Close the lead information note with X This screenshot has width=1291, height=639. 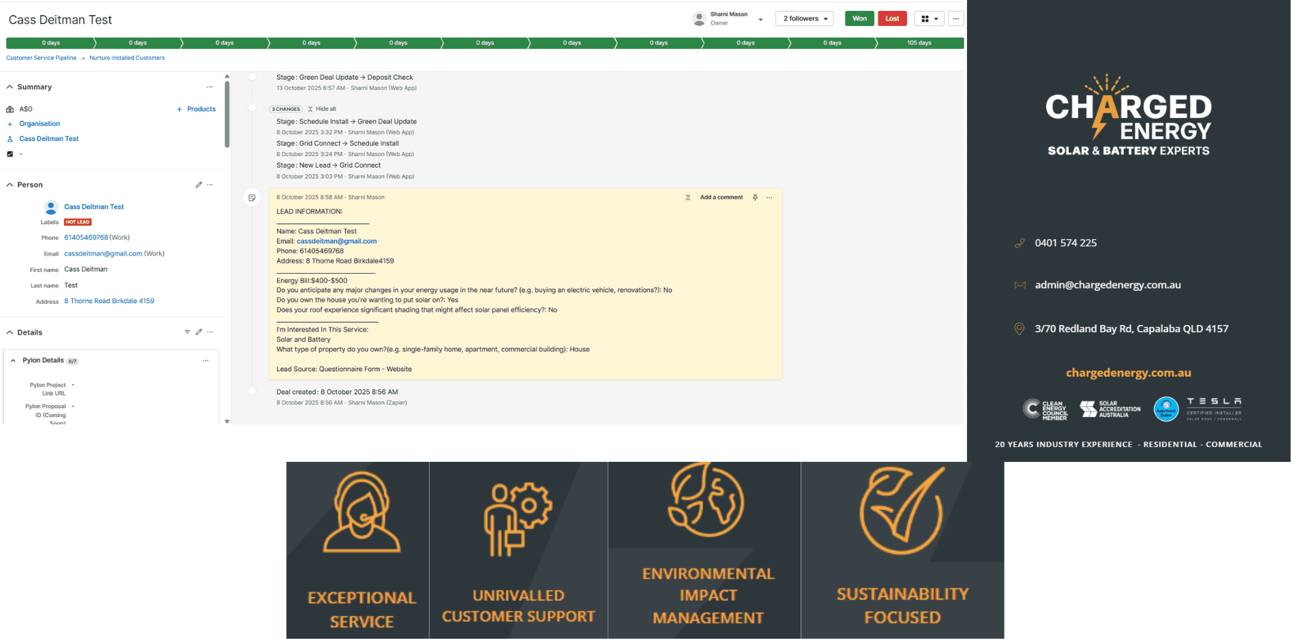(687, 198)
